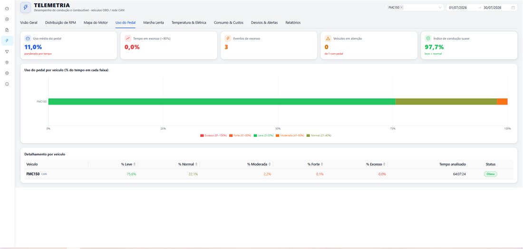Sort table by % Moderada column
Screen dimensions: 523x249
click(270, 164)
